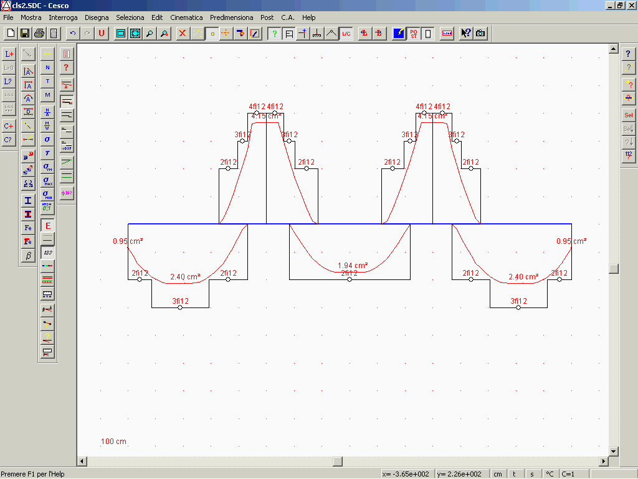
Task: Open the Cinematica menu
Action: tap(186, 17)
